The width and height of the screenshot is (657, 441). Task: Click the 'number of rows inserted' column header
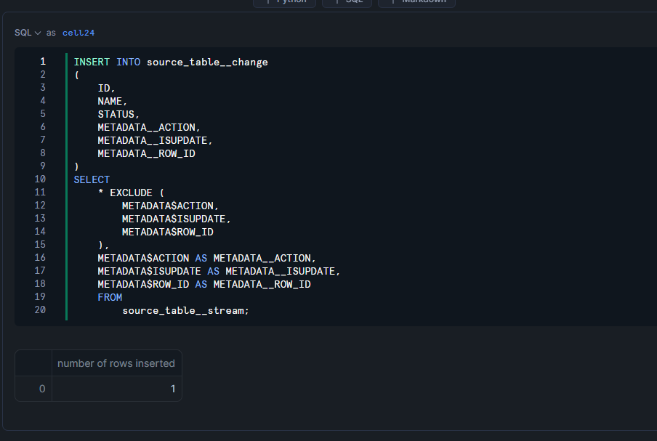pos(116,363)
